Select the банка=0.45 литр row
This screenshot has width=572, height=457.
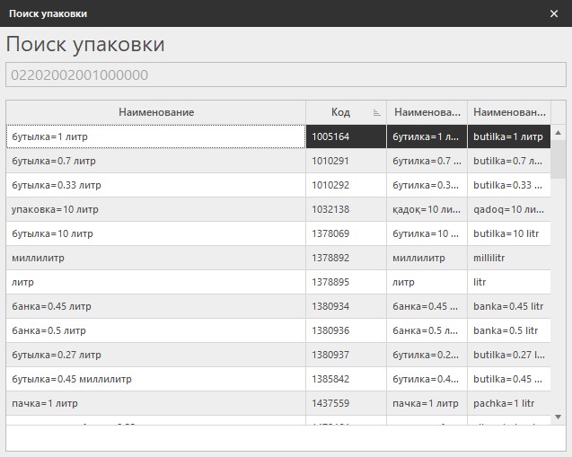(x=156, y=307)
